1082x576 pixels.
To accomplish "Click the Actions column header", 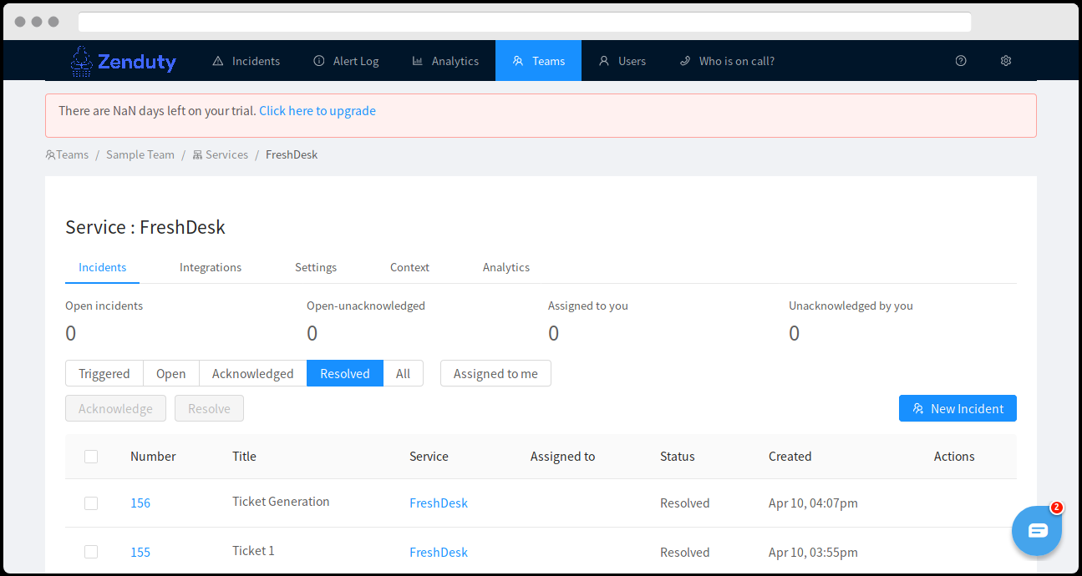I will 954,457.
